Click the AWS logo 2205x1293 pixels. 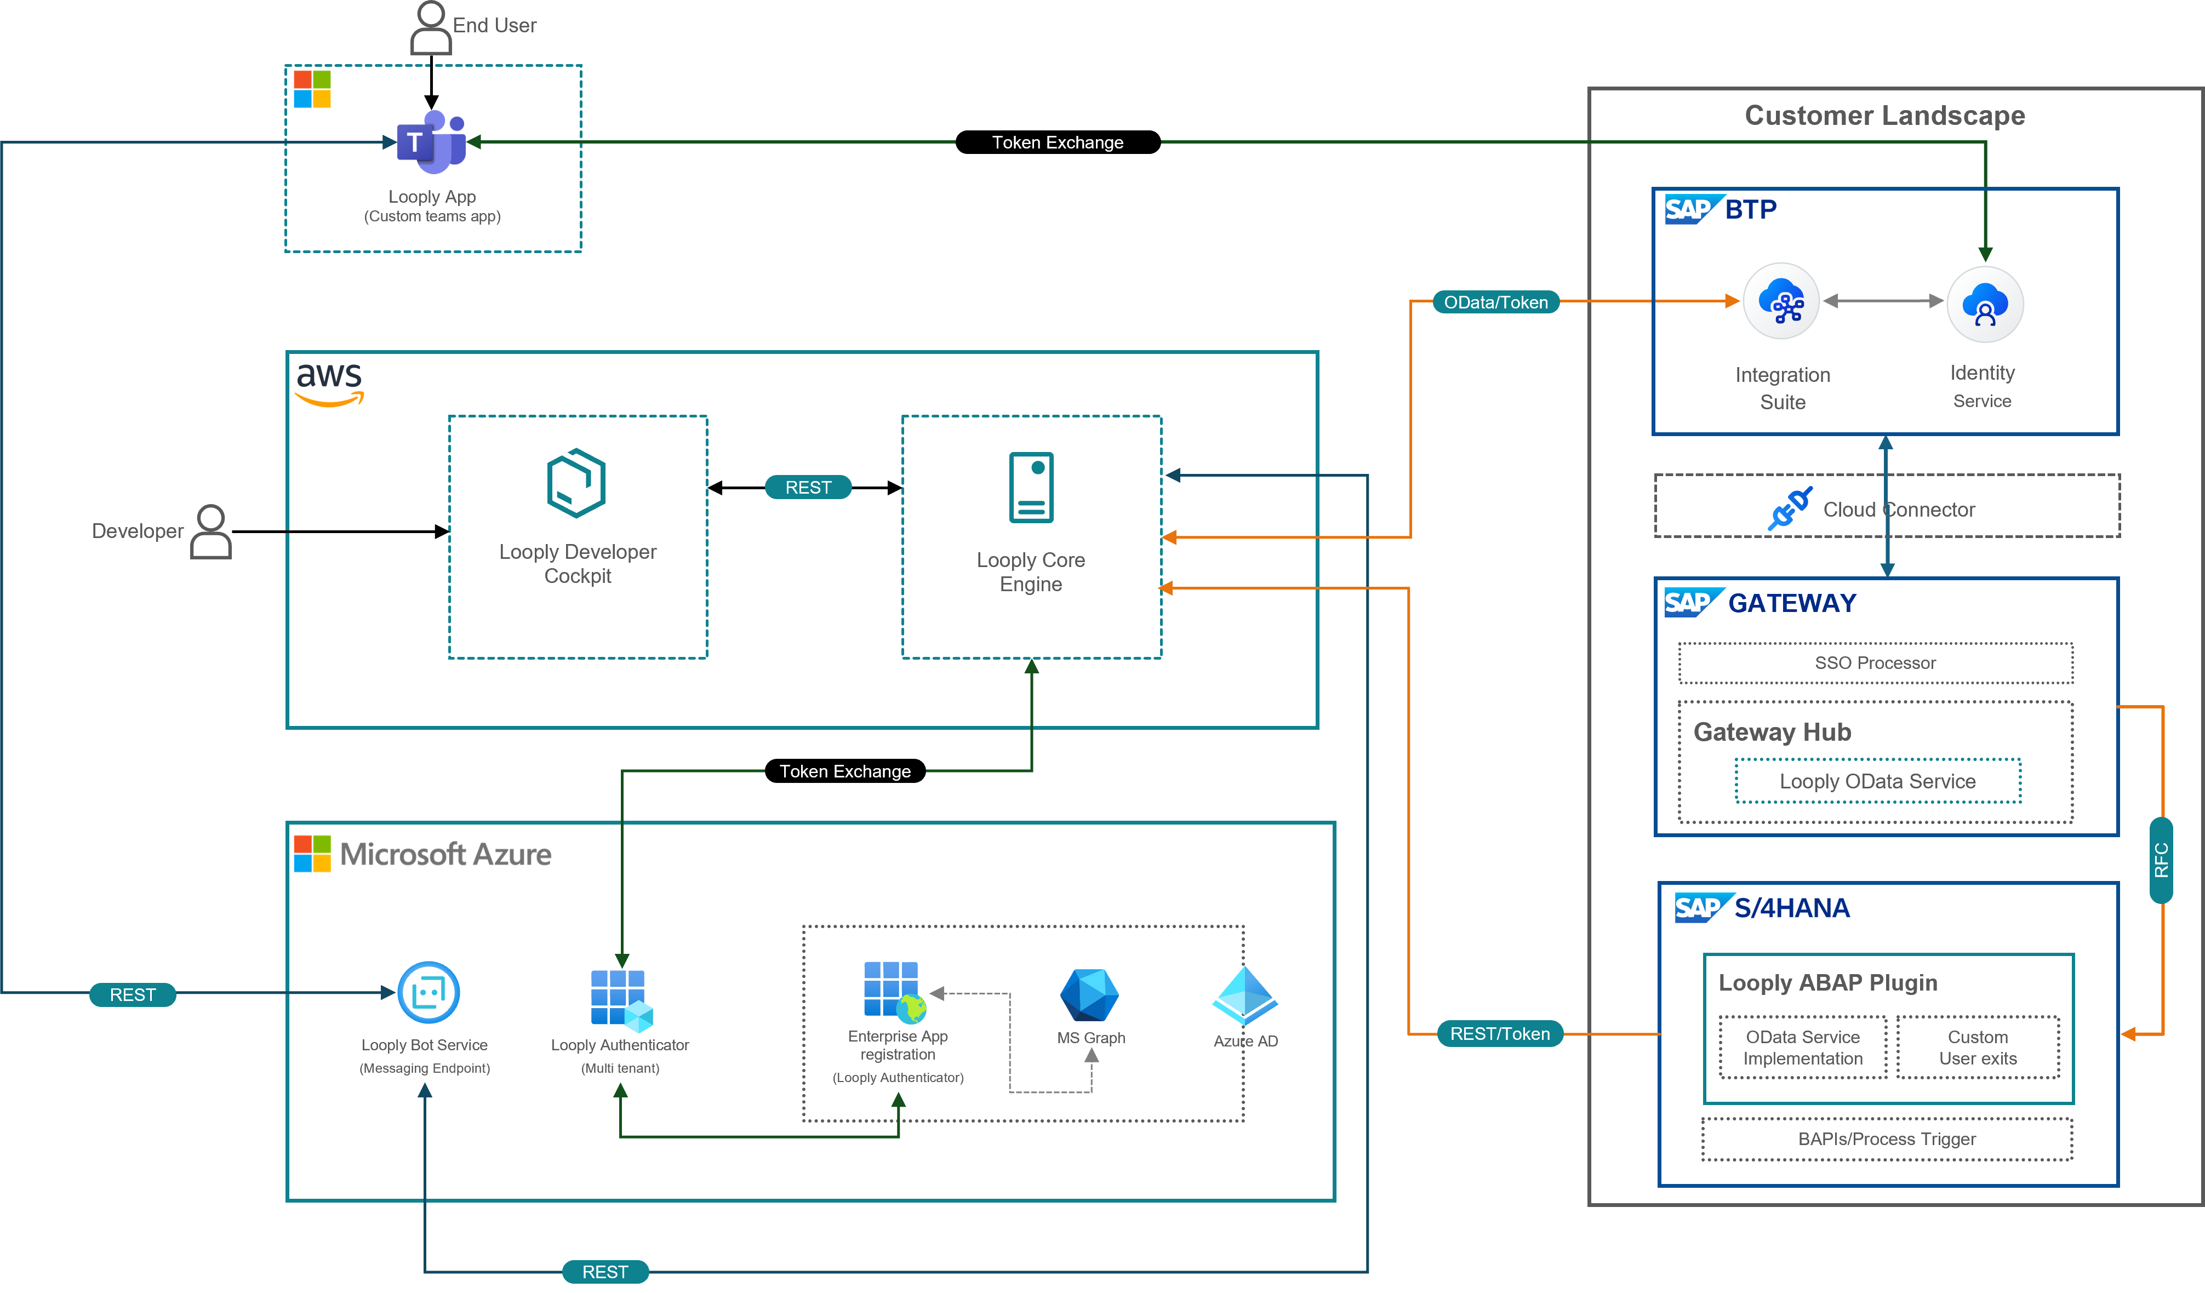click(329, 385)
